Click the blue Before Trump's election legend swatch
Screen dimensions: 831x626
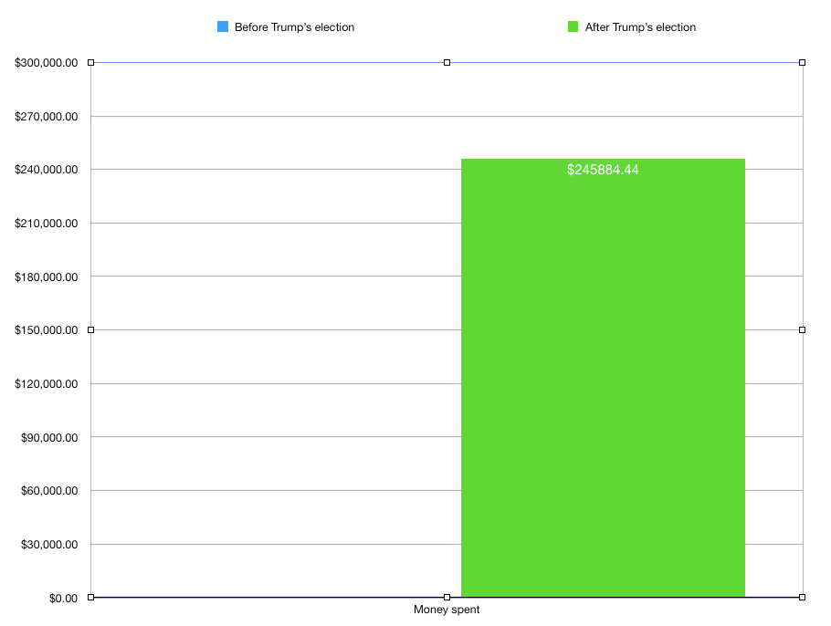(x=223, y=26)
